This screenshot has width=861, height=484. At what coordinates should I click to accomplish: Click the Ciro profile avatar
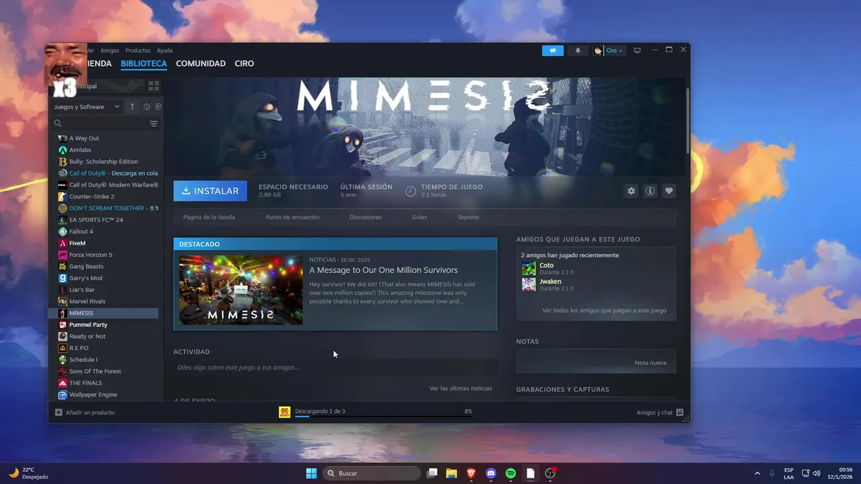[x=598, y=50]
